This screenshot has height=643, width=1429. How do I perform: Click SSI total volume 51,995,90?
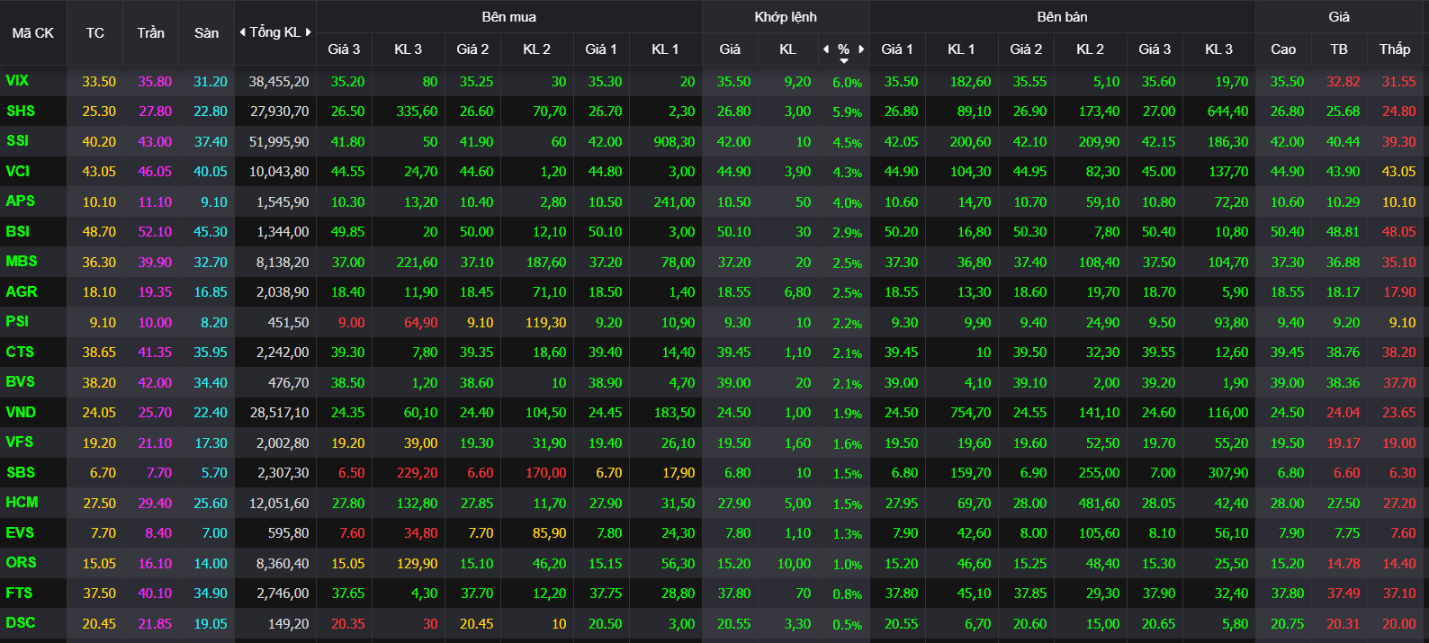[279, 142]
